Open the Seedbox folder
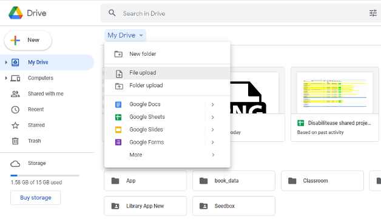The height and width of the screenshot is (222, 381). point(234,206)
